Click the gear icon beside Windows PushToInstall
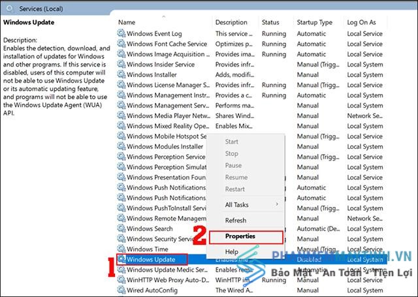This screenshot has width=418, height=297. 121,208
